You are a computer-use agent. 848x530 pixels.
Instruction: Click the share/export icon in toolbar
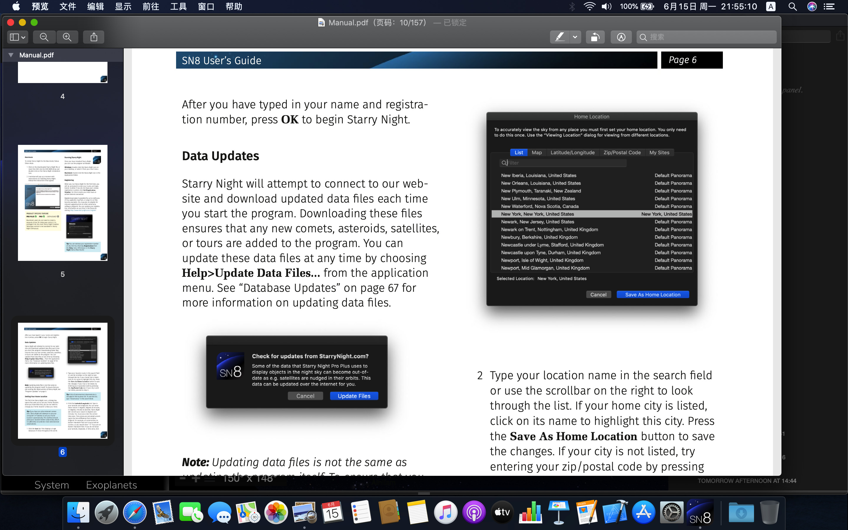94,37
